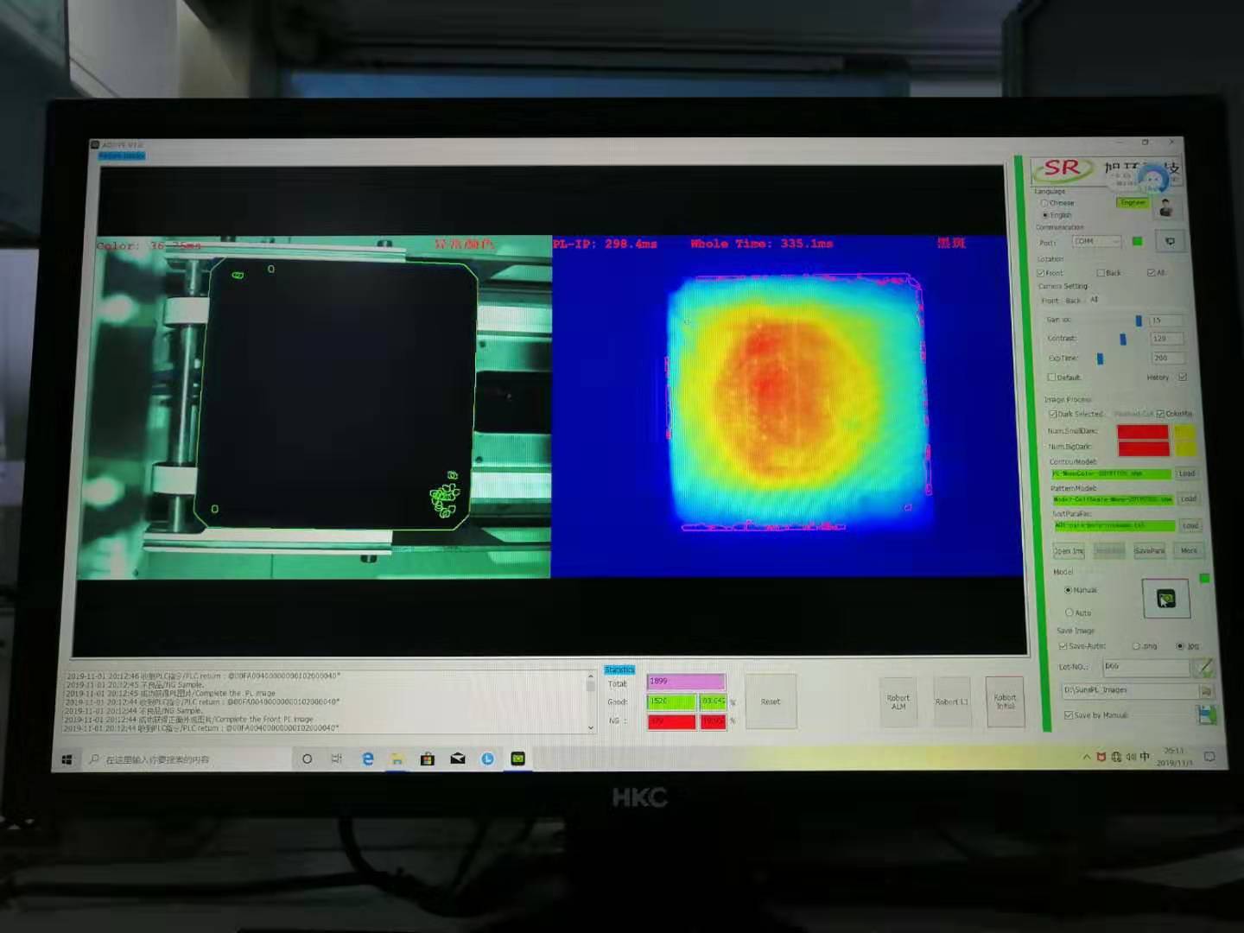The image size is (1244, 933).
Task: Click the red antivirus tray icon
Action: 1101,757
